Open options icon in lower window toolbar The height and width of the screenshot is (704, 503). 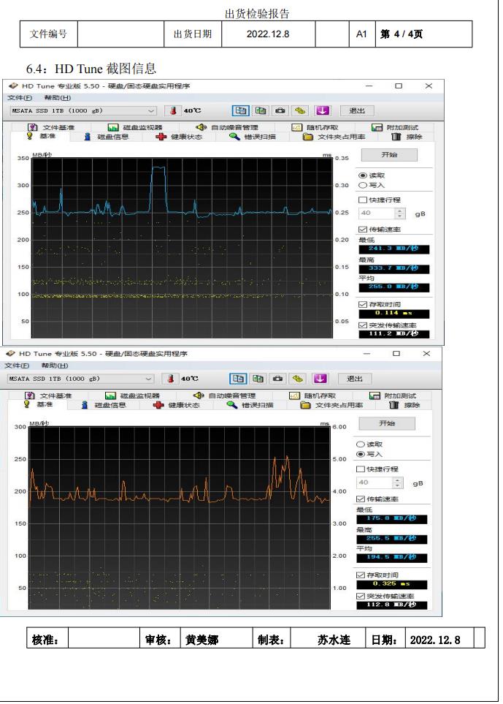coord(297,379)
